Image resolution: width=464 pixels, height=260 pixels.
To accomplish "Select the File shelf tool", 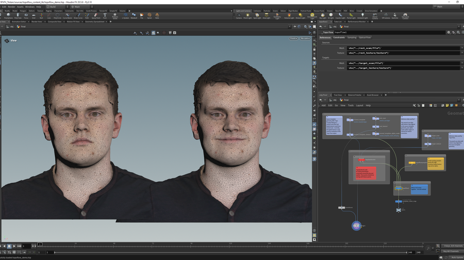I will pyautogui.click(x=142, y=15).
